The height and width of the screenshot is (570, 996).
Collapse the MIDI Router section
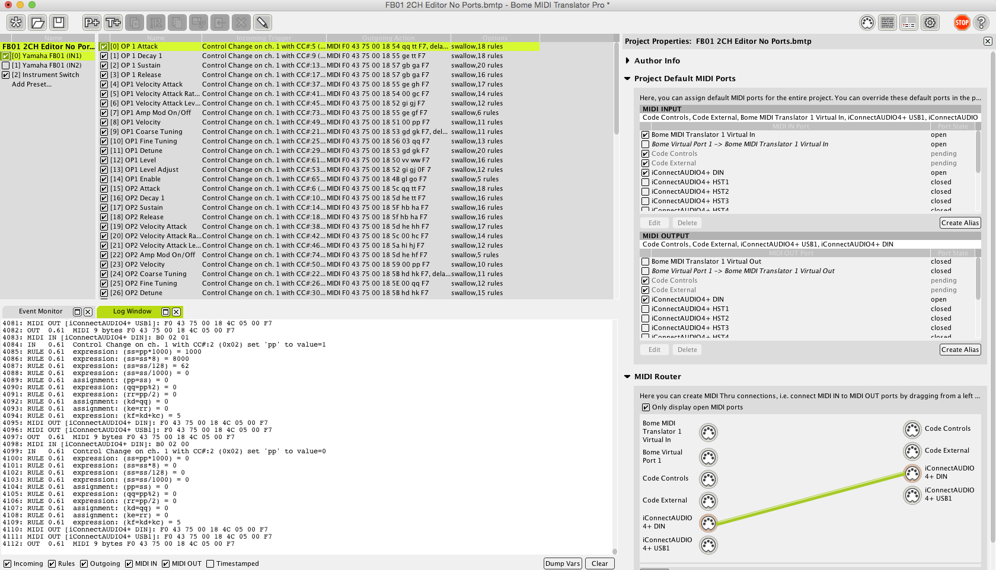(x=628, y=377)
